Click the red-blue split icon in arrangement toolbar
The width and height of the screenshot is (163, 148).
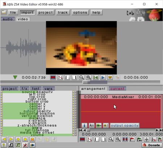tap(125, 139)
